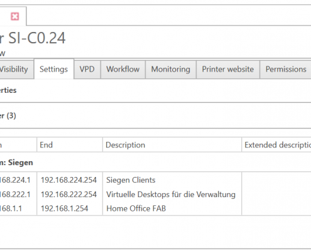The height and width of the screenshot is (251, 311).
Task: Open the VPD tab
Action: pyautogui.click(x=87, y=70)
